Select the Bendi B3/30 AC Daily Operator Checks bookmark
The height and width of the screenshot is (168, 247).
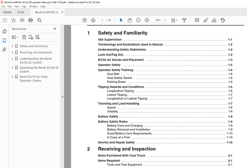34,79
